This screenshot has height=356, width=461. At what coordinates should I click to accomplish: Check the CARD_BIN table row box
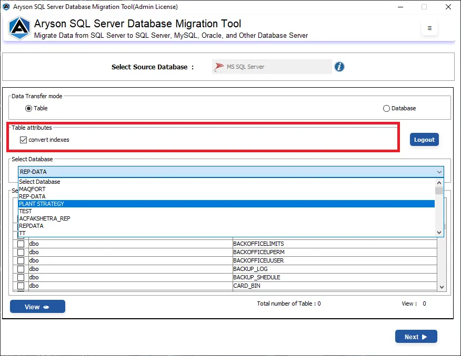point(21,286)
